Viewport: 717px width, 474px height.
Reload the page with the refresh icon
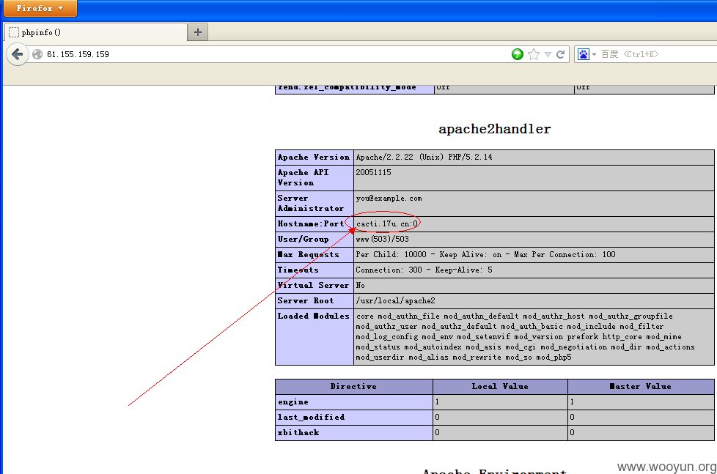coord(560,54)
